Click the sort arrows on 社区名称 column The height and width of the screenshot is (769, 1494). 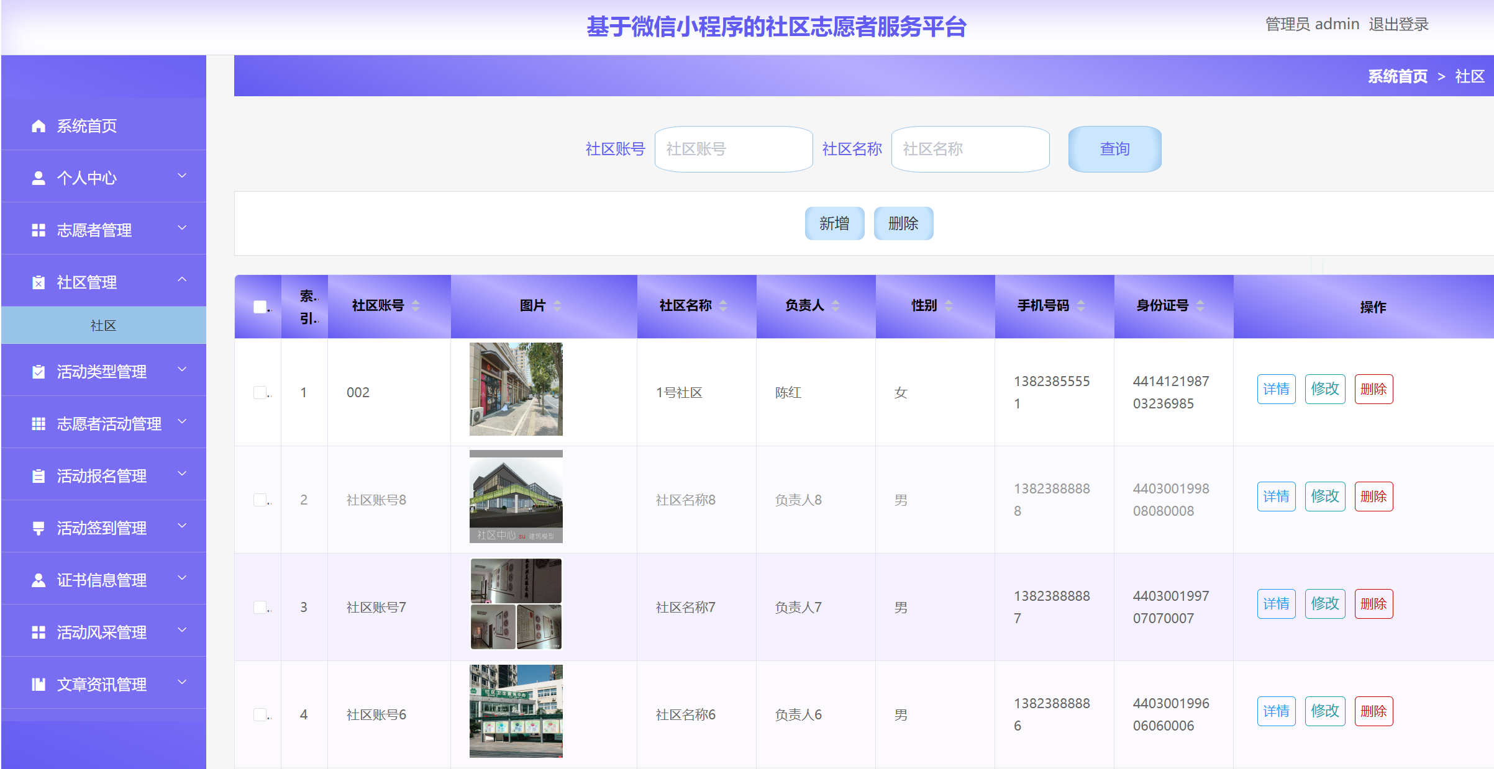(x=722, y=306)
